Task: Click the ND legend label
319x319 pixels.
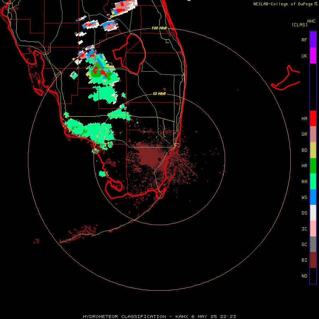Action: (x=304, y=276)
